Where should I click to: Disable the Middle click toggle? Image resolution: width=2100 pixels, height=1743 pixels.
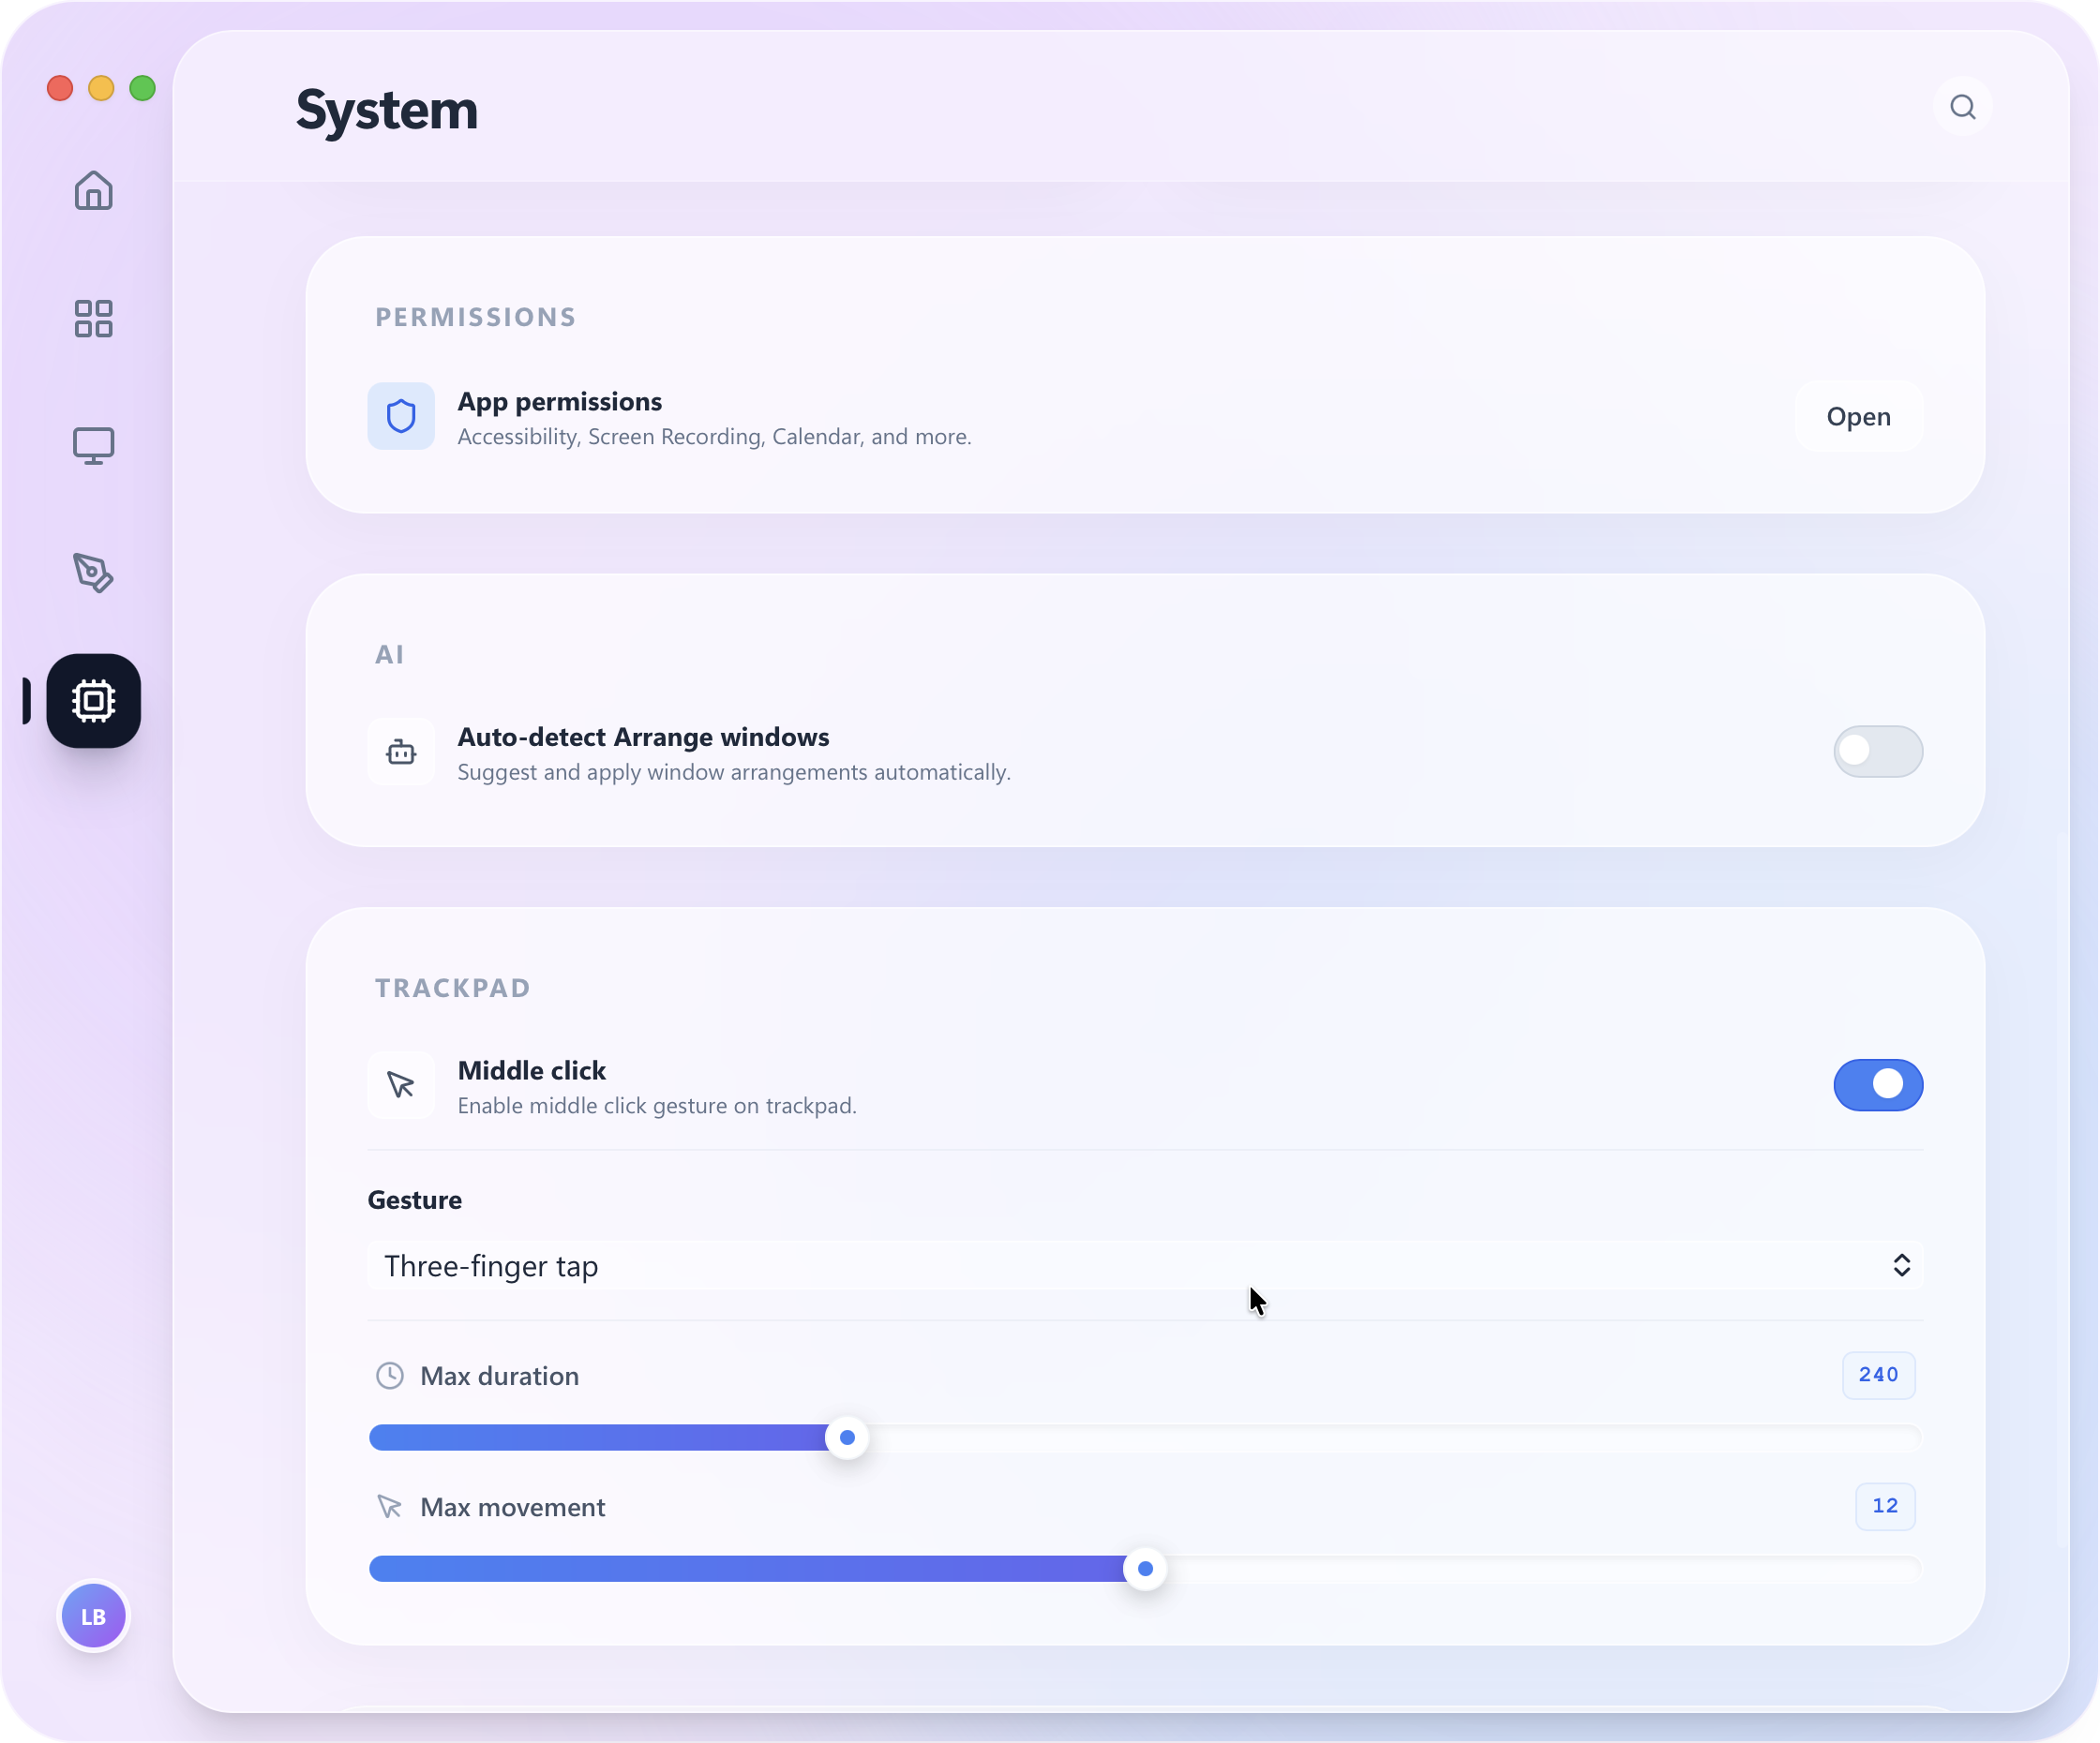1877,1085
